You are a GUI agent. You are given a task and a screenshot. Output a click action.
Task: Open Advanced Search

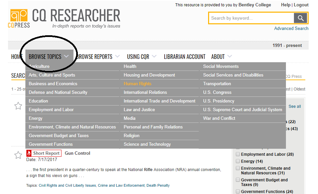pos(291,28)
